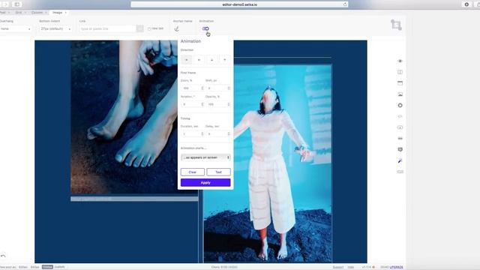The image size is (480, 270).
Task: Click the eye preview icon in right sidebar
Action: pos(400,61)
